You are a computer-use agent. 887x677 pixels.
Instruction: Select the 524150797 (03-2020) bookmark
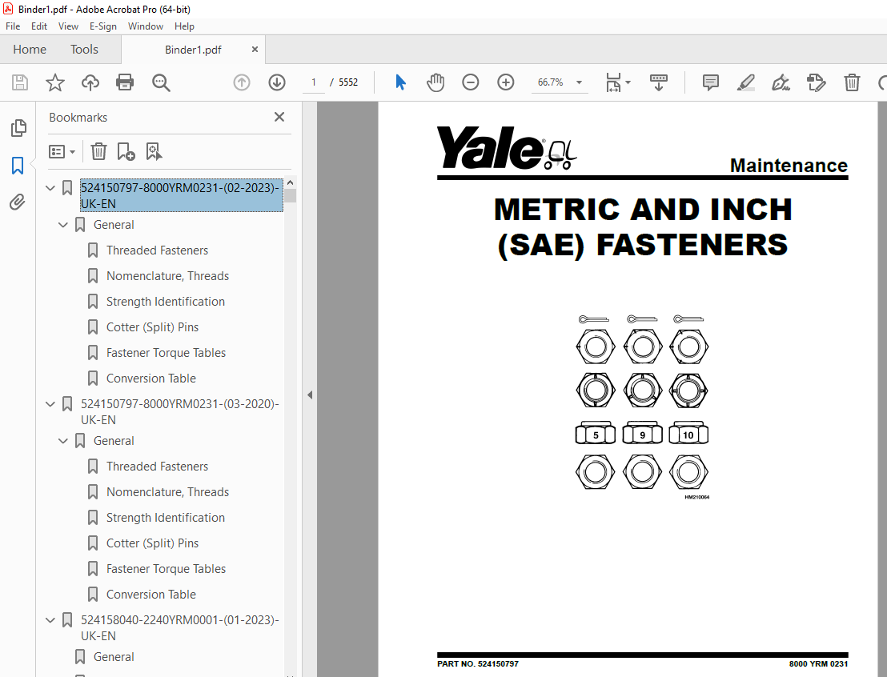180,412
